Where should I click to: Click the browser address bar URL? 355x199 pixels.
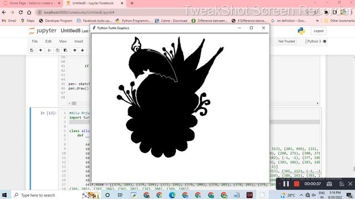point(79,12)
